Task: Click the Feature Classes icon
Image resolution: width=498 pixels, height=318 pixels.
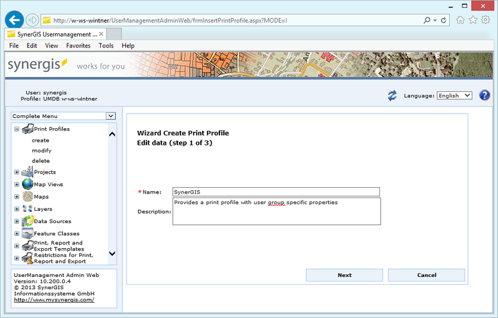Action: coord(28,233)
